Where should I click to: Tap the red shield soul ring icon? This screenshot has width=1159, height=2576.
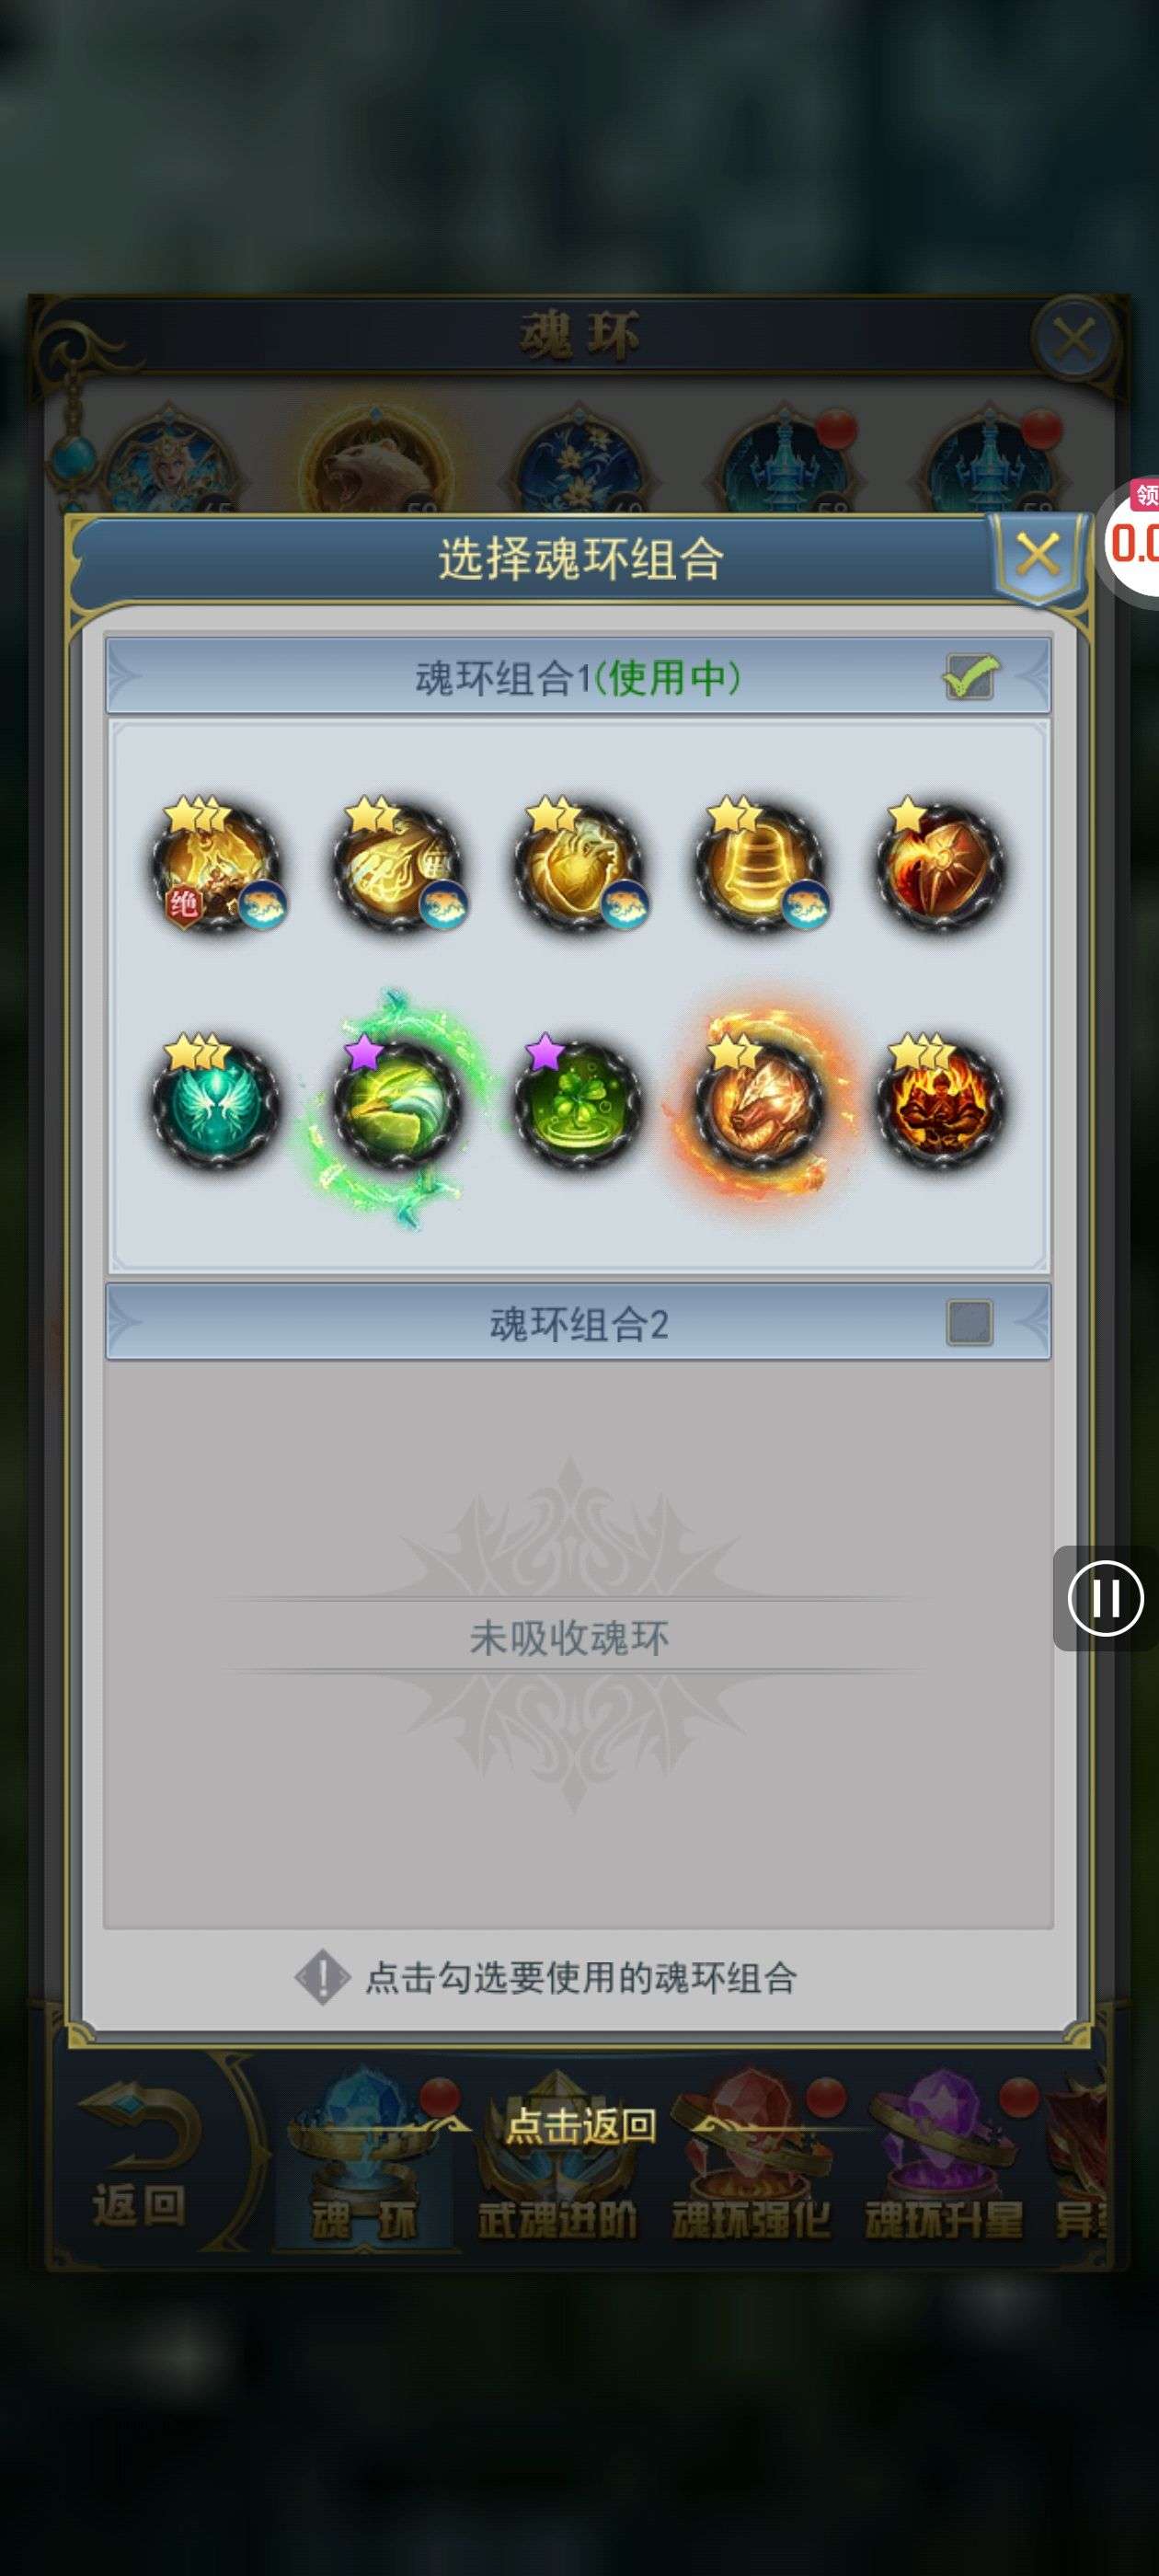940,866
